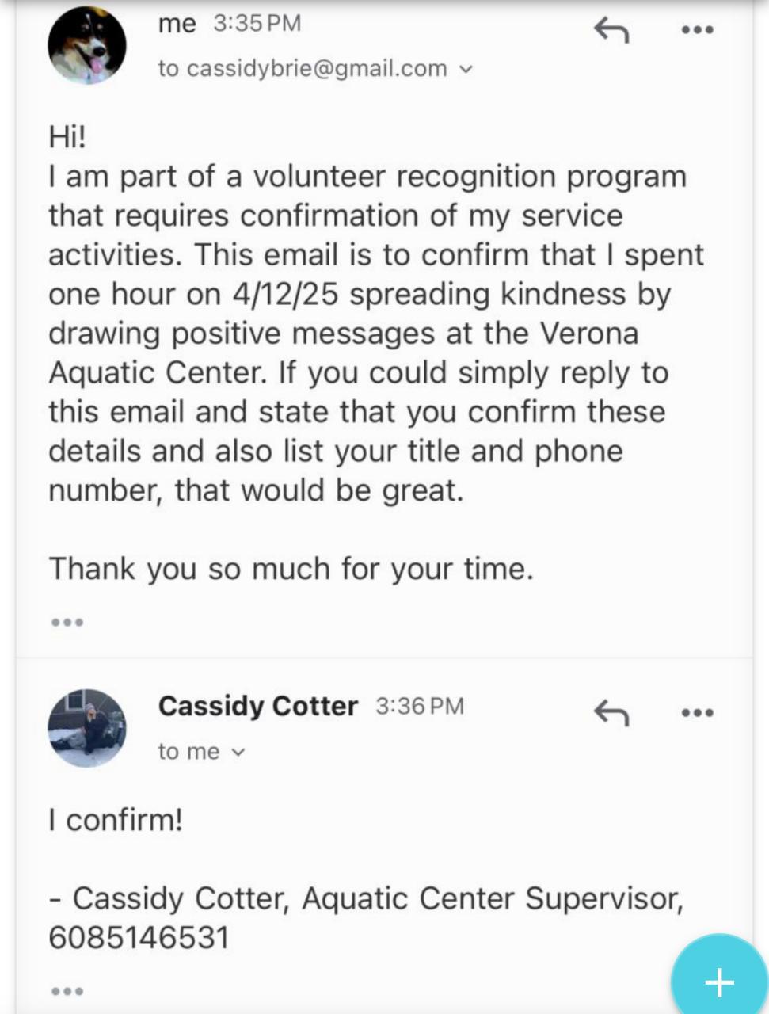Screen dimensions: 769x1014
Task: Reply to Cassidy Cotter's email
Action: tap(611, 714)
